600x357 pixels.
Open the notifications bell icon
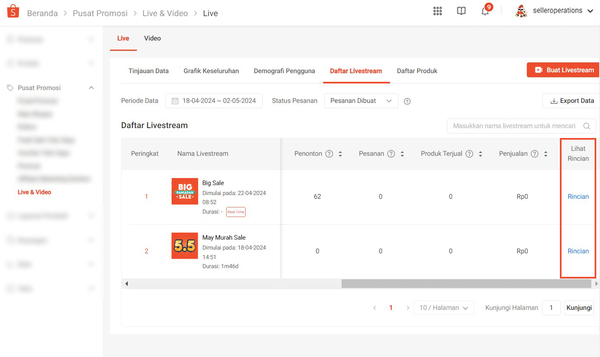pos(485,11)
